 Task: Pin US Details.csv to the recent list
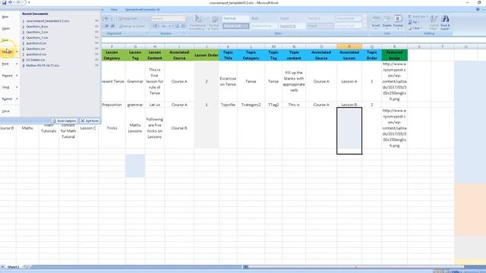click(96, 60)
